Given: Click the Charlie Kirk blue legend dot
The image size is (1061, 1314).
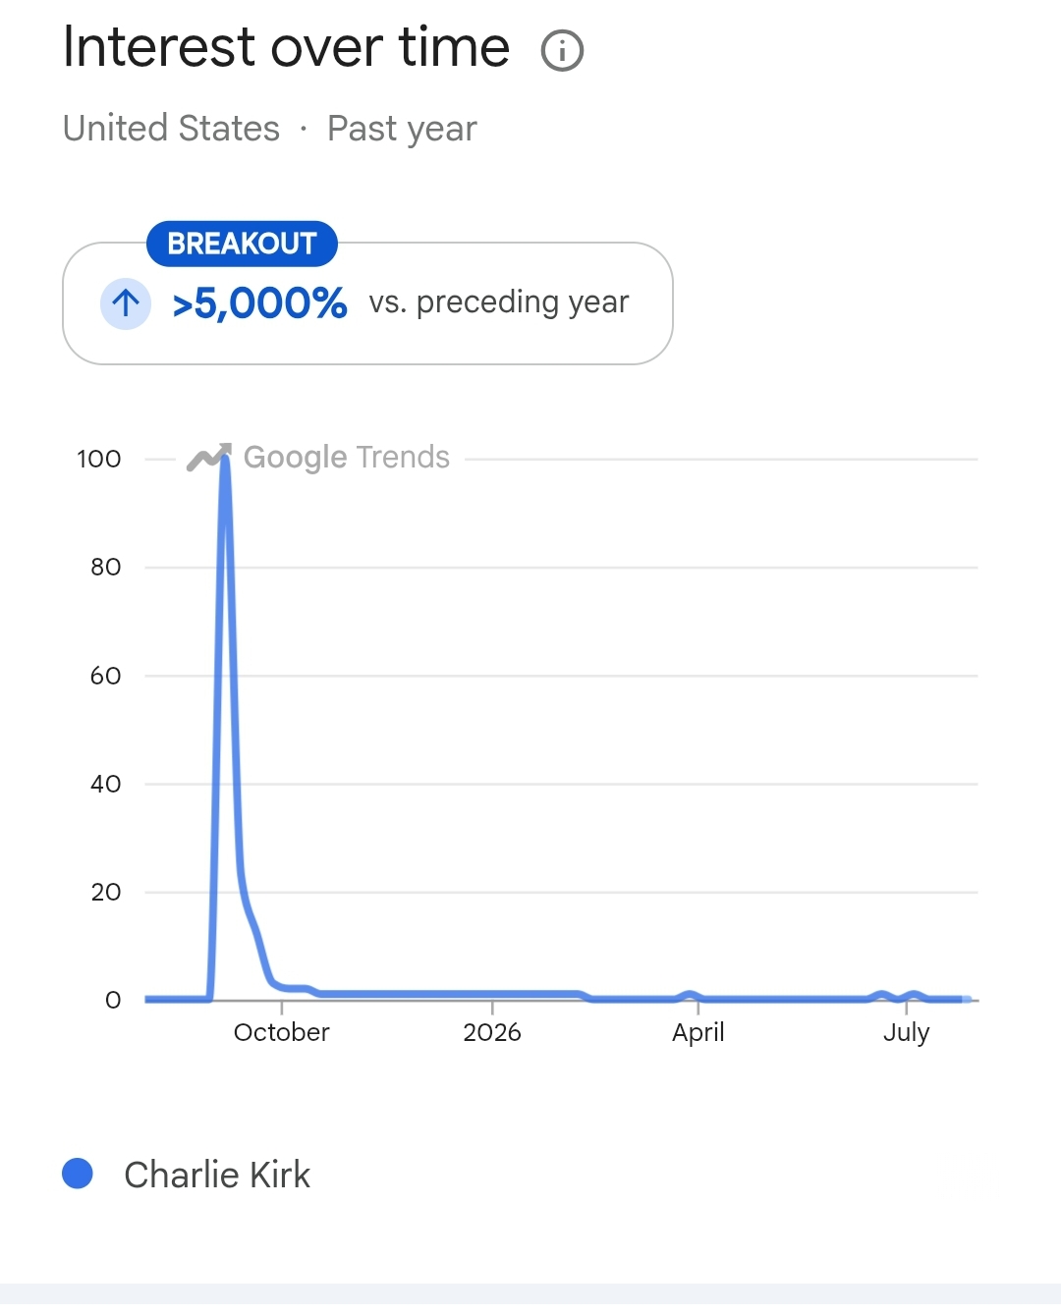Looking at the screenshot, I should click(78, 1174).
